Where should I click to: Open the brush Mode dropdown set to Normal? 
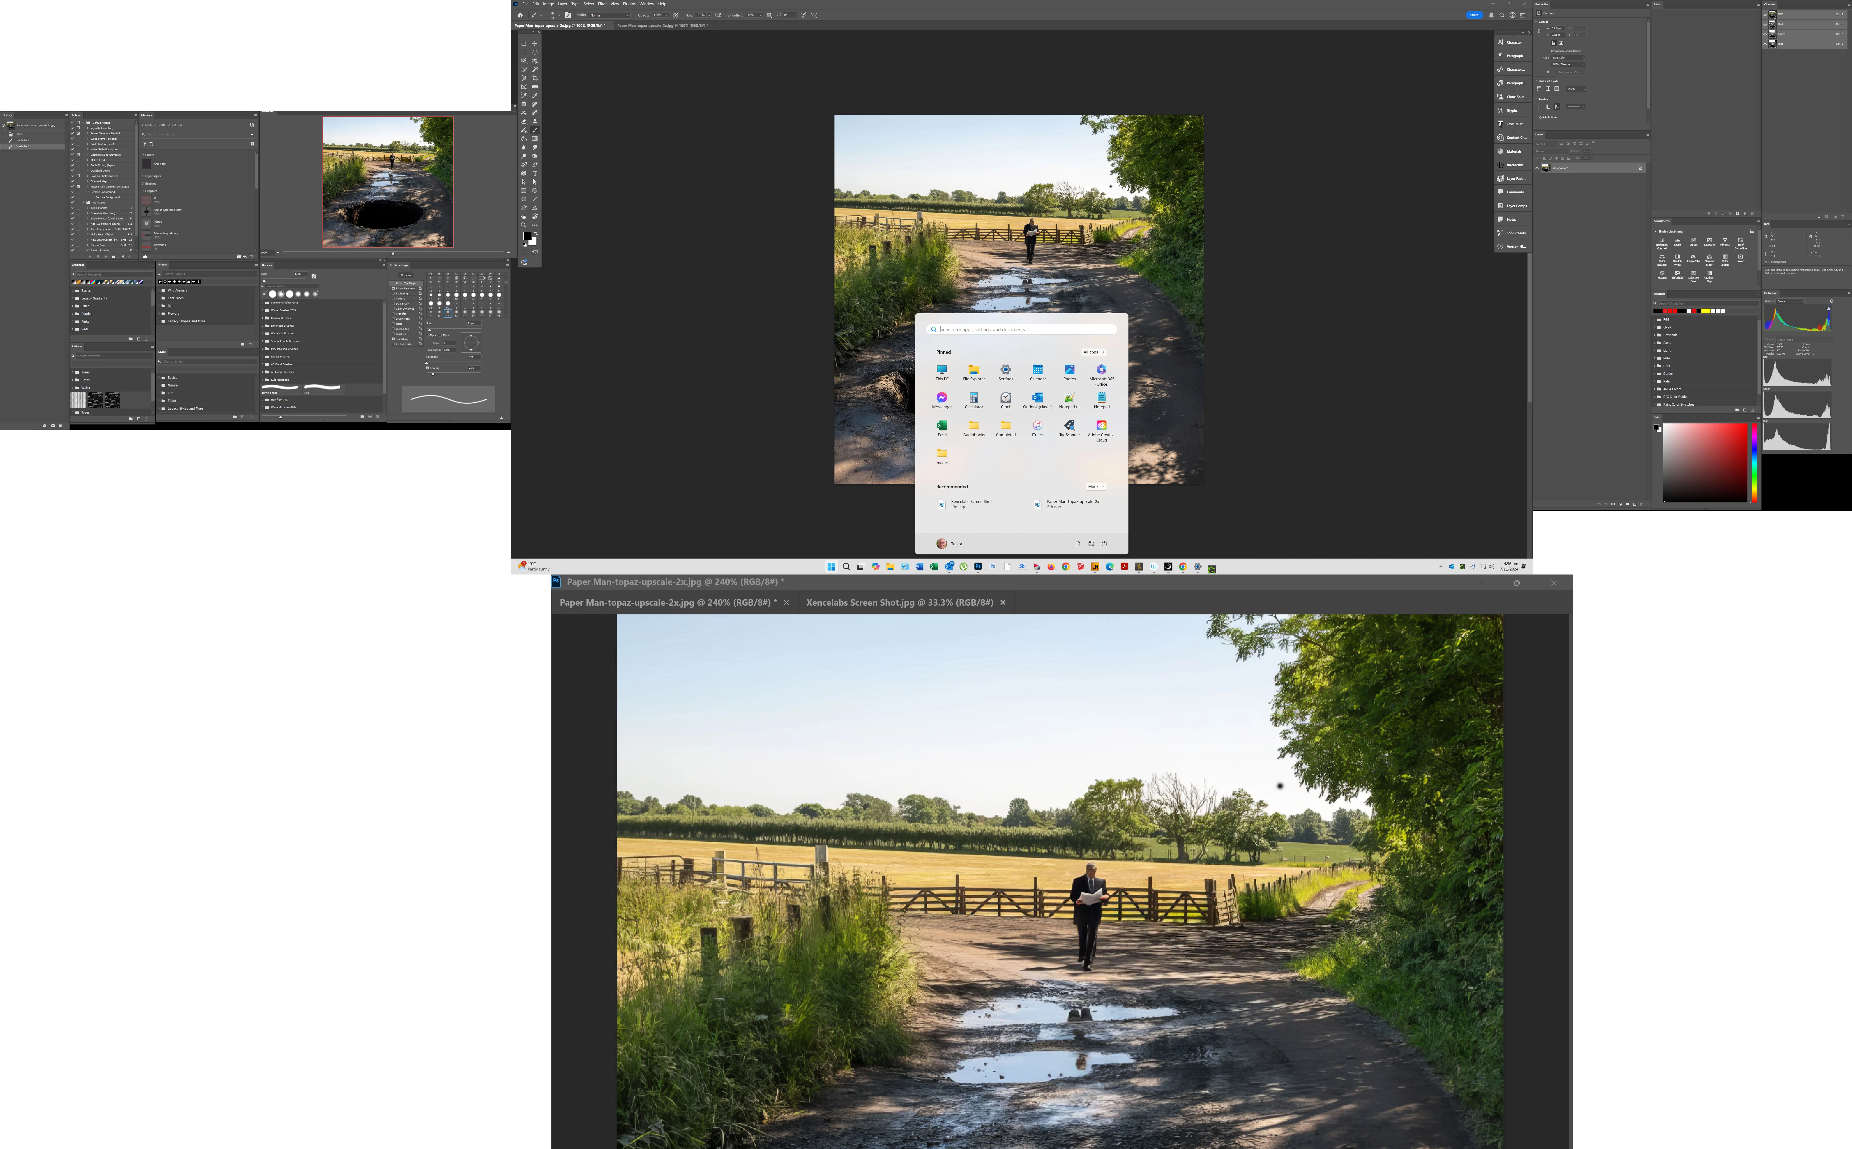(609, 15)
